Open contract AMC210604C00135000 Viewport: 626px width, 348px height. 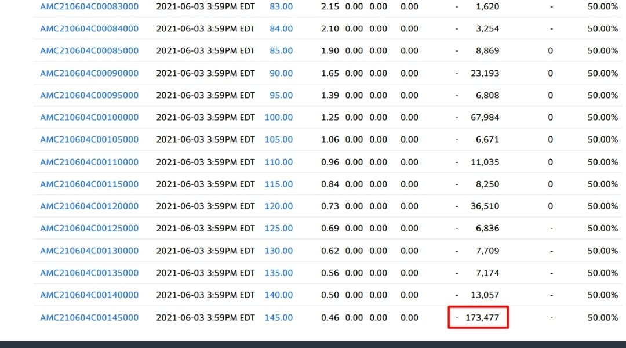(x=89, y=273)
